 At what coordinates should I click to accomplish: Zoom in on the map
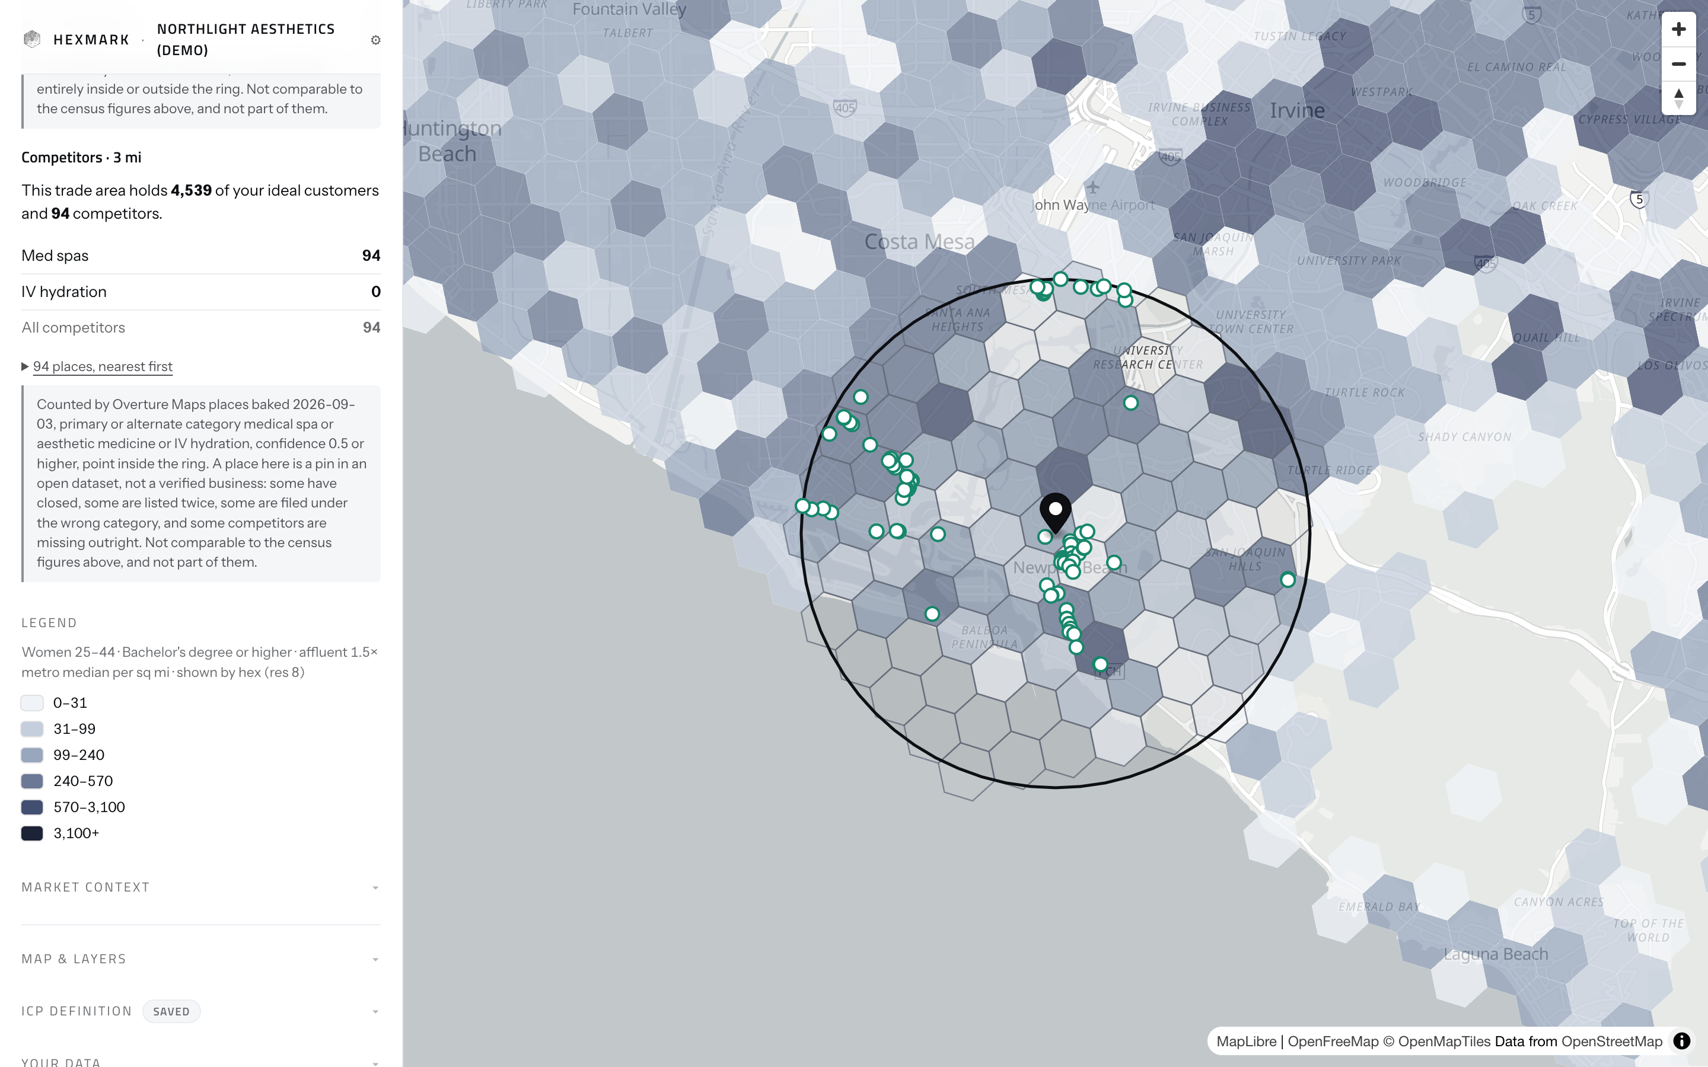click(x=1678, y=29)
